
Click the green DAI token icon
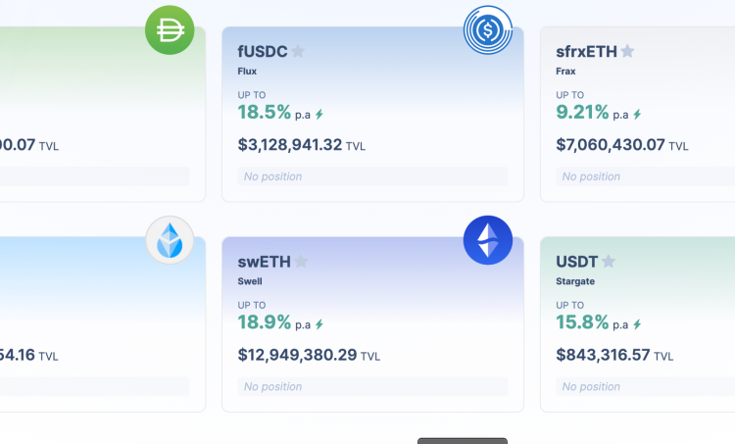(x=170, y=30)
